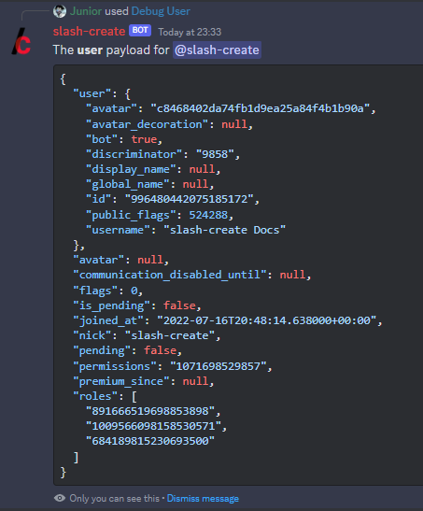Click the "flags" key with value 0
The height and width of the screenshot is (511, 423).
pyautogui.click(x=95, y=291)
